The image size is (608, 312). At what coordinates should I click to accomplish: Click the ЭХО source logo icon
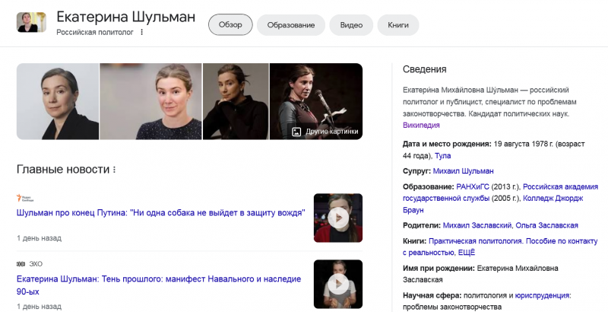[x=21, y=264]
